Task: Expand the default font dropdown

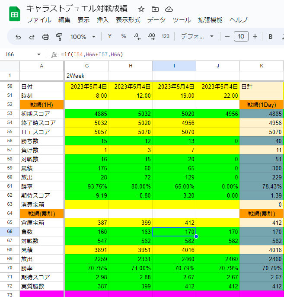Action: [197, 37]
